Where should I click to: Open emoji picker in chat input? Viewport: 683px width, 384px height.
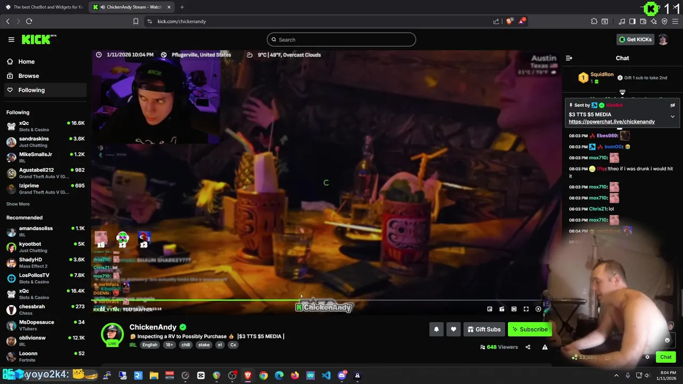point(667,340)
